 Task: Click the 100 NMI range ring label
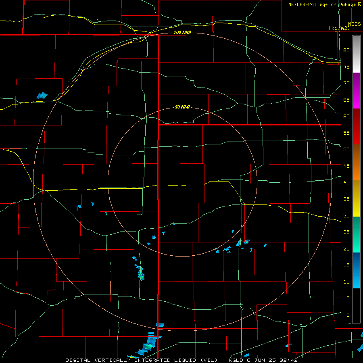[x=182, y=32]
